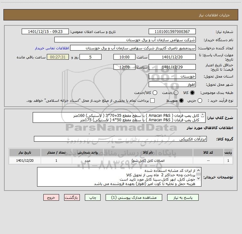Click the ردیف column header
The image size is (242, 234).
pos(228,152)
